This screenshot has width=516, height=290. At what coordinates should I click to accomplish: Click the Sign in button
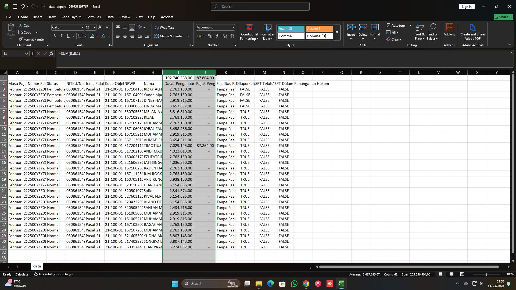(x=467, y=6)
